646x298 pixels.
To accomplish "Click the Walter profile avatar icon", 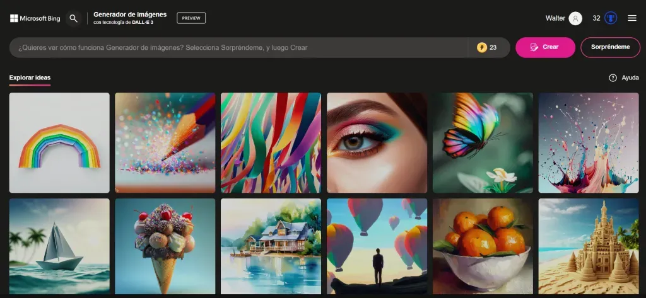I will pos(575,18).
